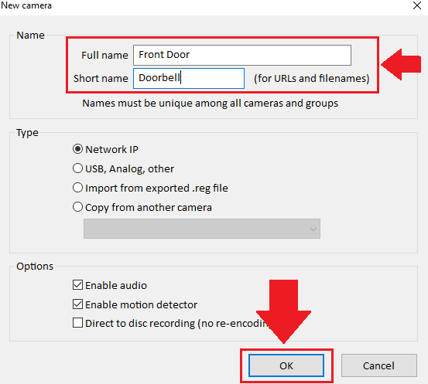Click the Short name text field
This screenshot has width=428, height=384.
[189, 78]
